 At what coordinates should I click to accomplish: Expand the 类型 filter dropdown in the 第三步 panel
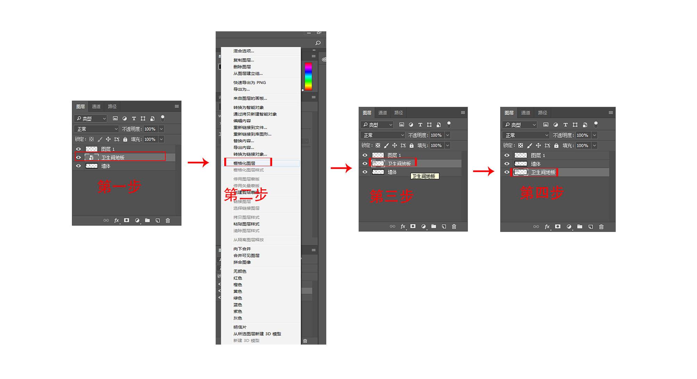click(x=377, y=125)
